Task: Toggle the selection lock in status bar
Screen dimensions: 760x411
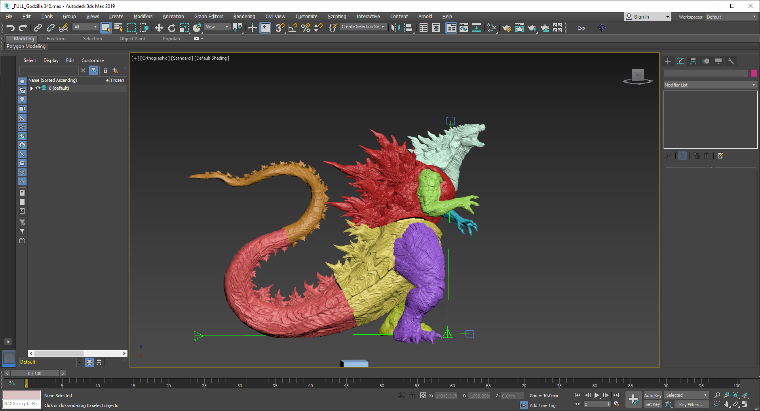Action: pyautogui.click(x=412, y=395)
